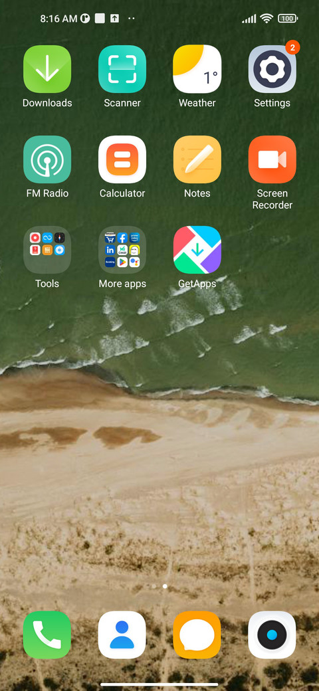The height and width of the screenshot is (691, 319).
Task: Tap the battery indicator showing 100
Action: click(x=288, y=18)
